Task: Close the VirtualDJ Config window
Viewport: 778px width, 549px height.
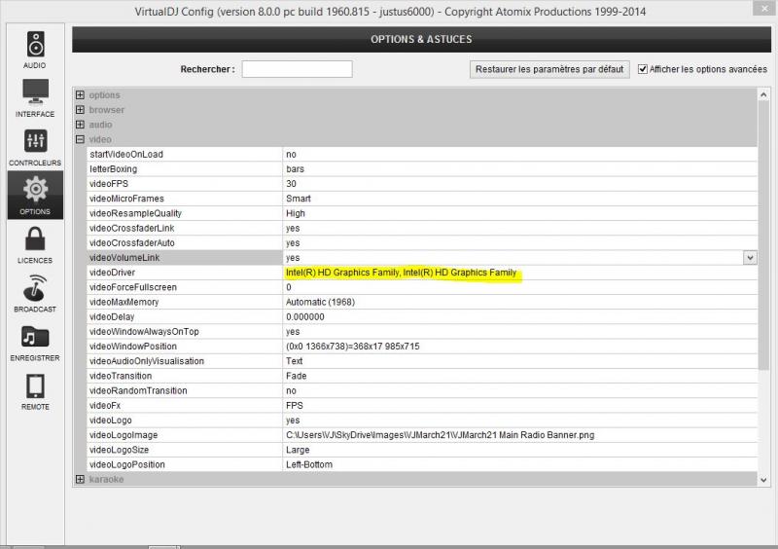Action: coord(764,8)
